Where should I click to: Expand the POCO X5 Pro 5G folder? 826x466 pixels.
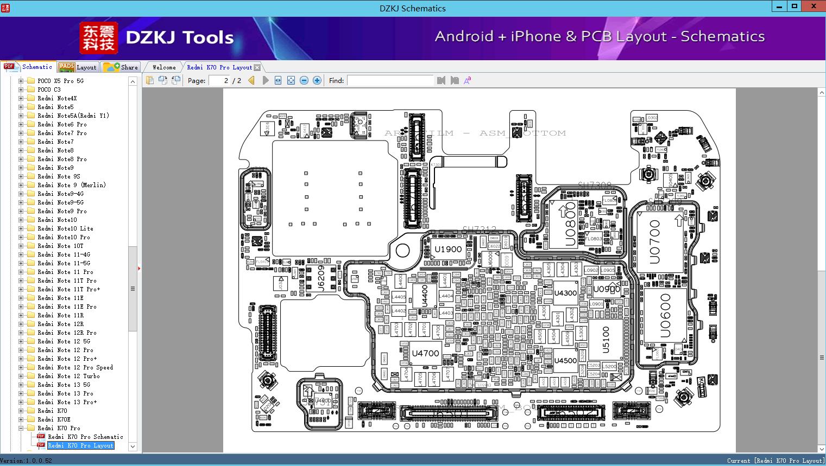click(21, 81)
